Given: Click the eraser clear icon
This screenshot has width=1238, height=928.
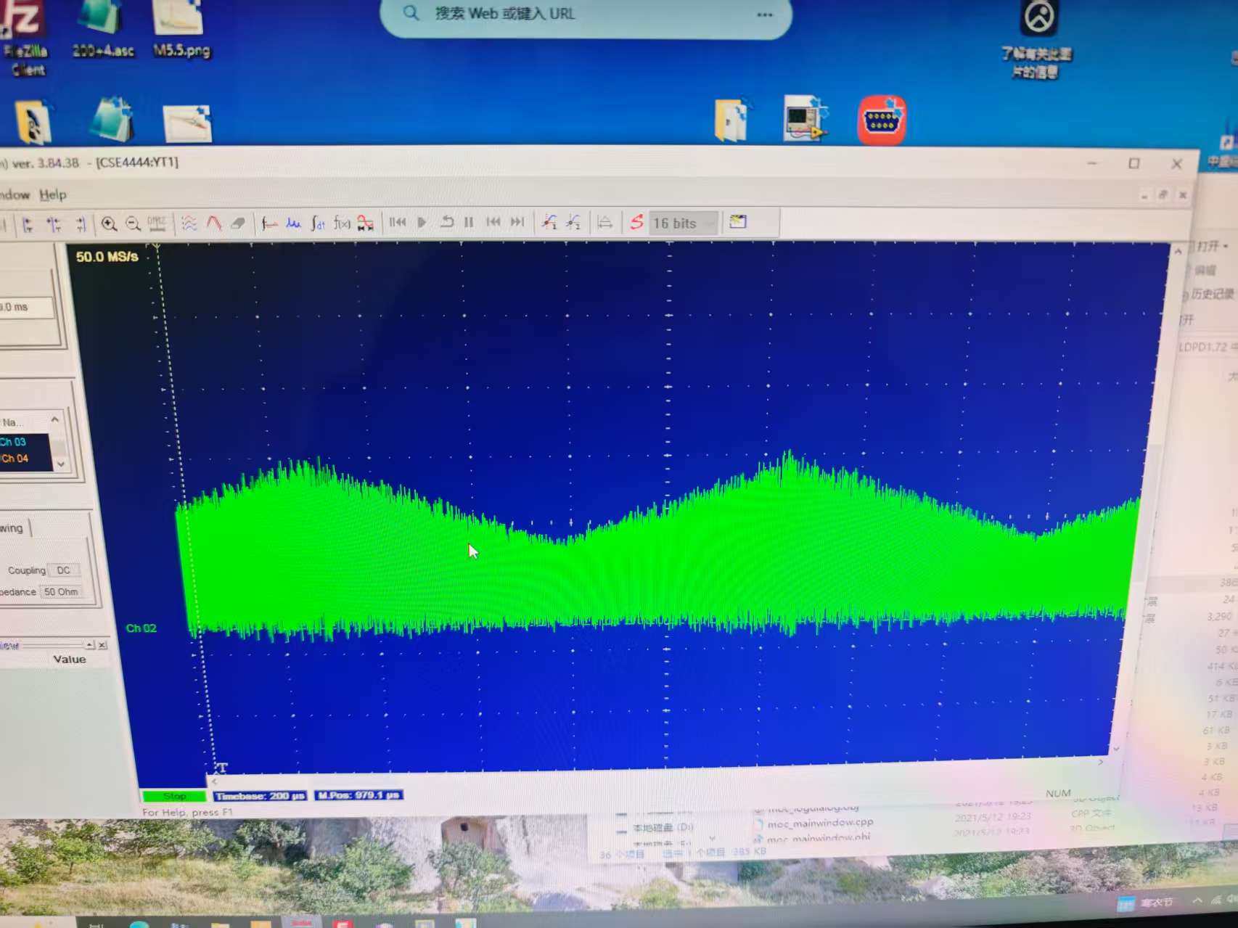Looking at the screenshot, I should [237, 223].
